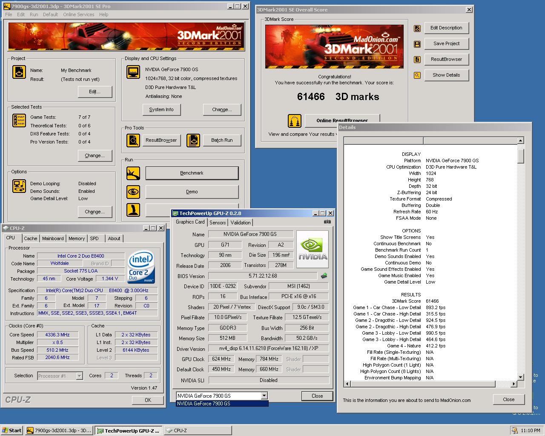
Task: Open the Processor #1 selection dropdown in CPU-Z
Action: point(79,376)
